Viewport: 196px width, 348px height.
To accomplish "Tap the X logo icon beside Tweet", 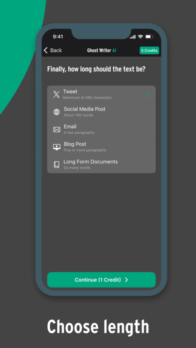I will pyautogui.click(x=56, y=94).
